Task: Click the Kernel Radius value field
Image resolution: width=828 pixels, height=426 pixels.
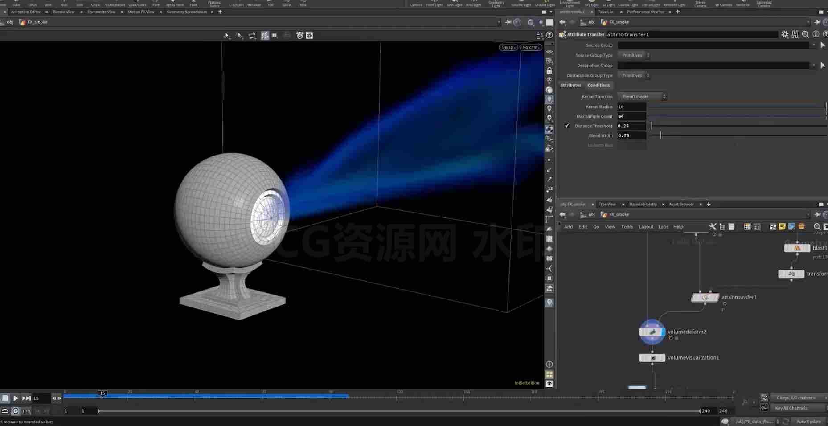Action: pos(631,107)
